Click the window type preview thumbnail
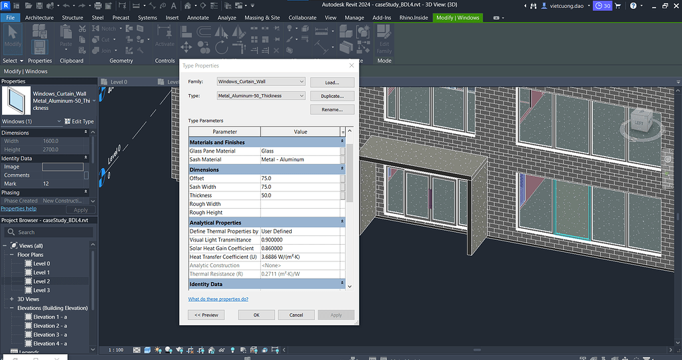The width and height of the screenshot is (682, 360). click(16, 101)
